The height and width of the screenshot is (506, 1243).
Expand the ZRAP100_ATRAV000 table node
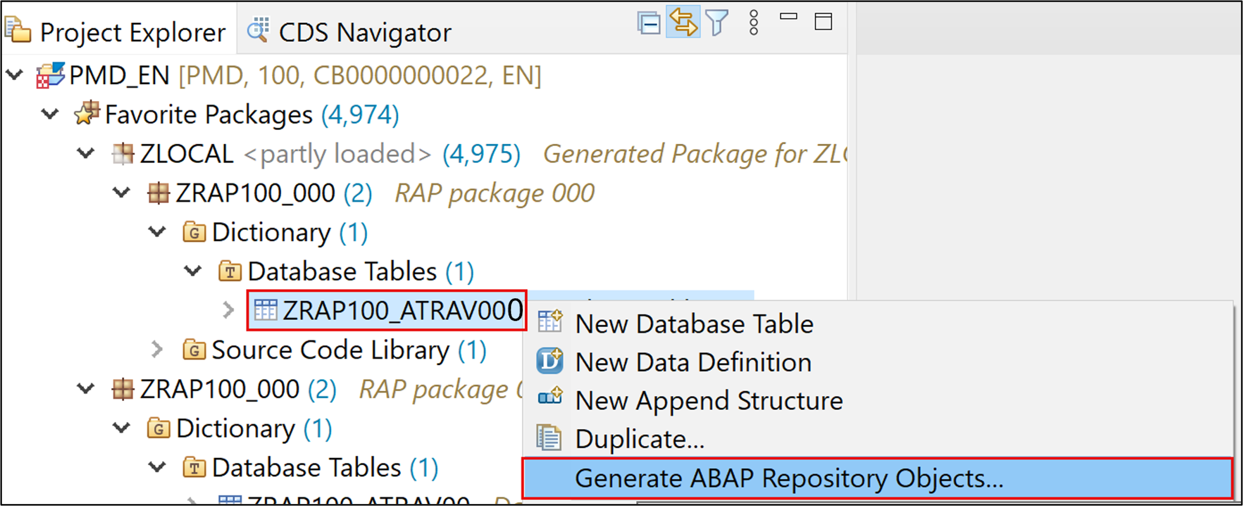pyautogui.click(x=229, y=310)
